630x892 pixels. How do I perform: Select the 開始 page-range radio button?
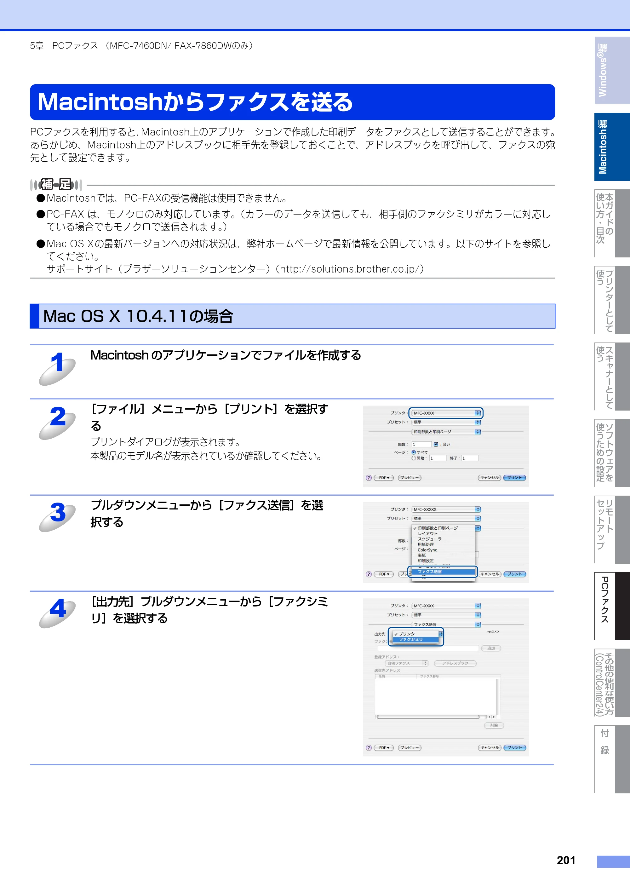coord(414,458)
